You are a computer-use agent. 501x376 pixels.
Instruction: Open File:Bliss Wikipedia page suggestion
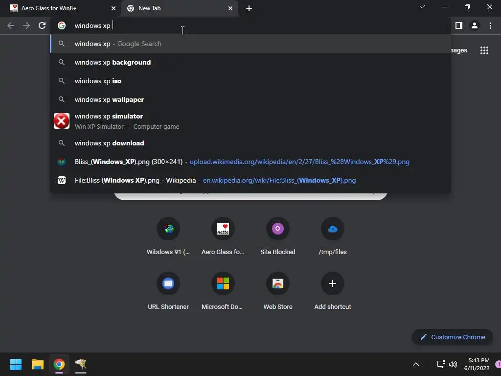(x=250, y=180)
